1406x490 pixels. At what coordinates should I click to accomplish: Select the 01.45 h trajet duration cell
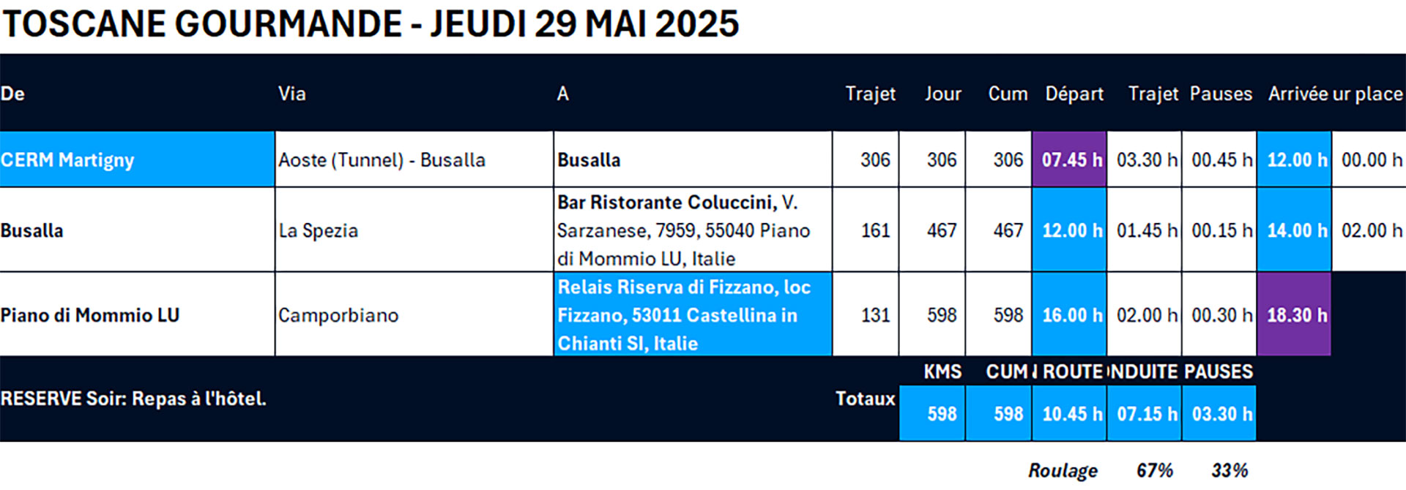(1145, 230)
